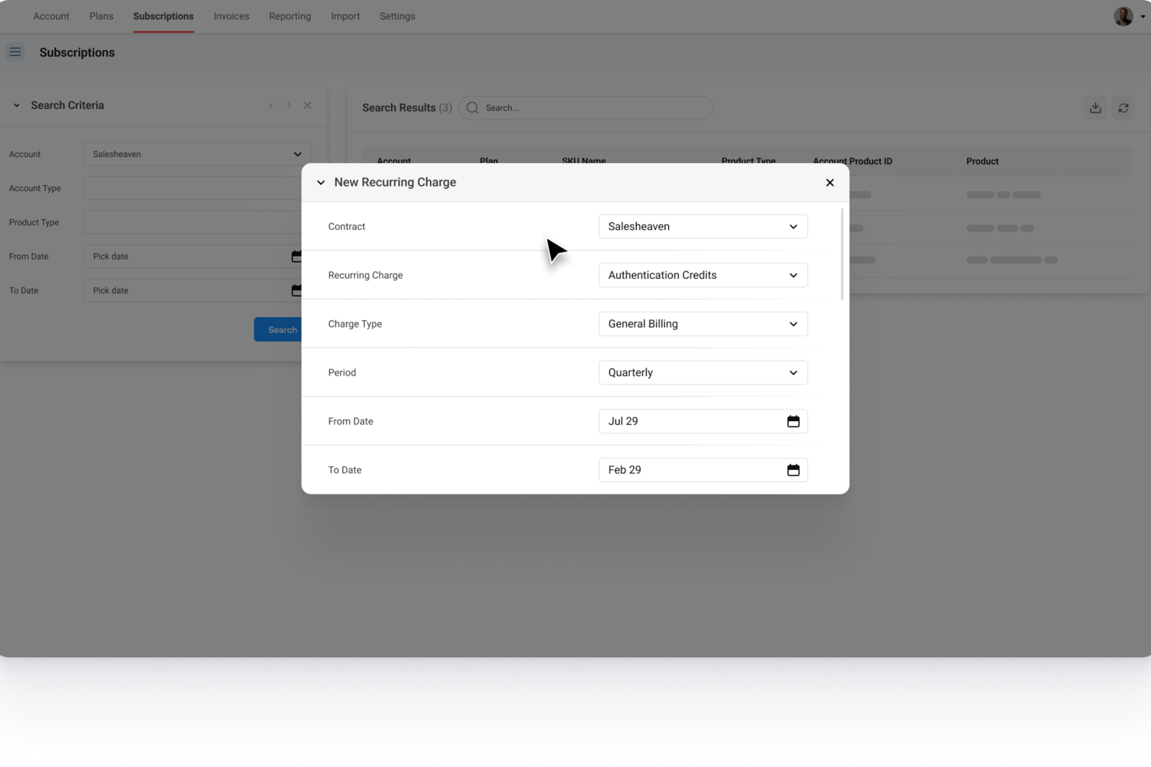
Task: Click the Feb 29 To Date field
Action: click(703, 470)
